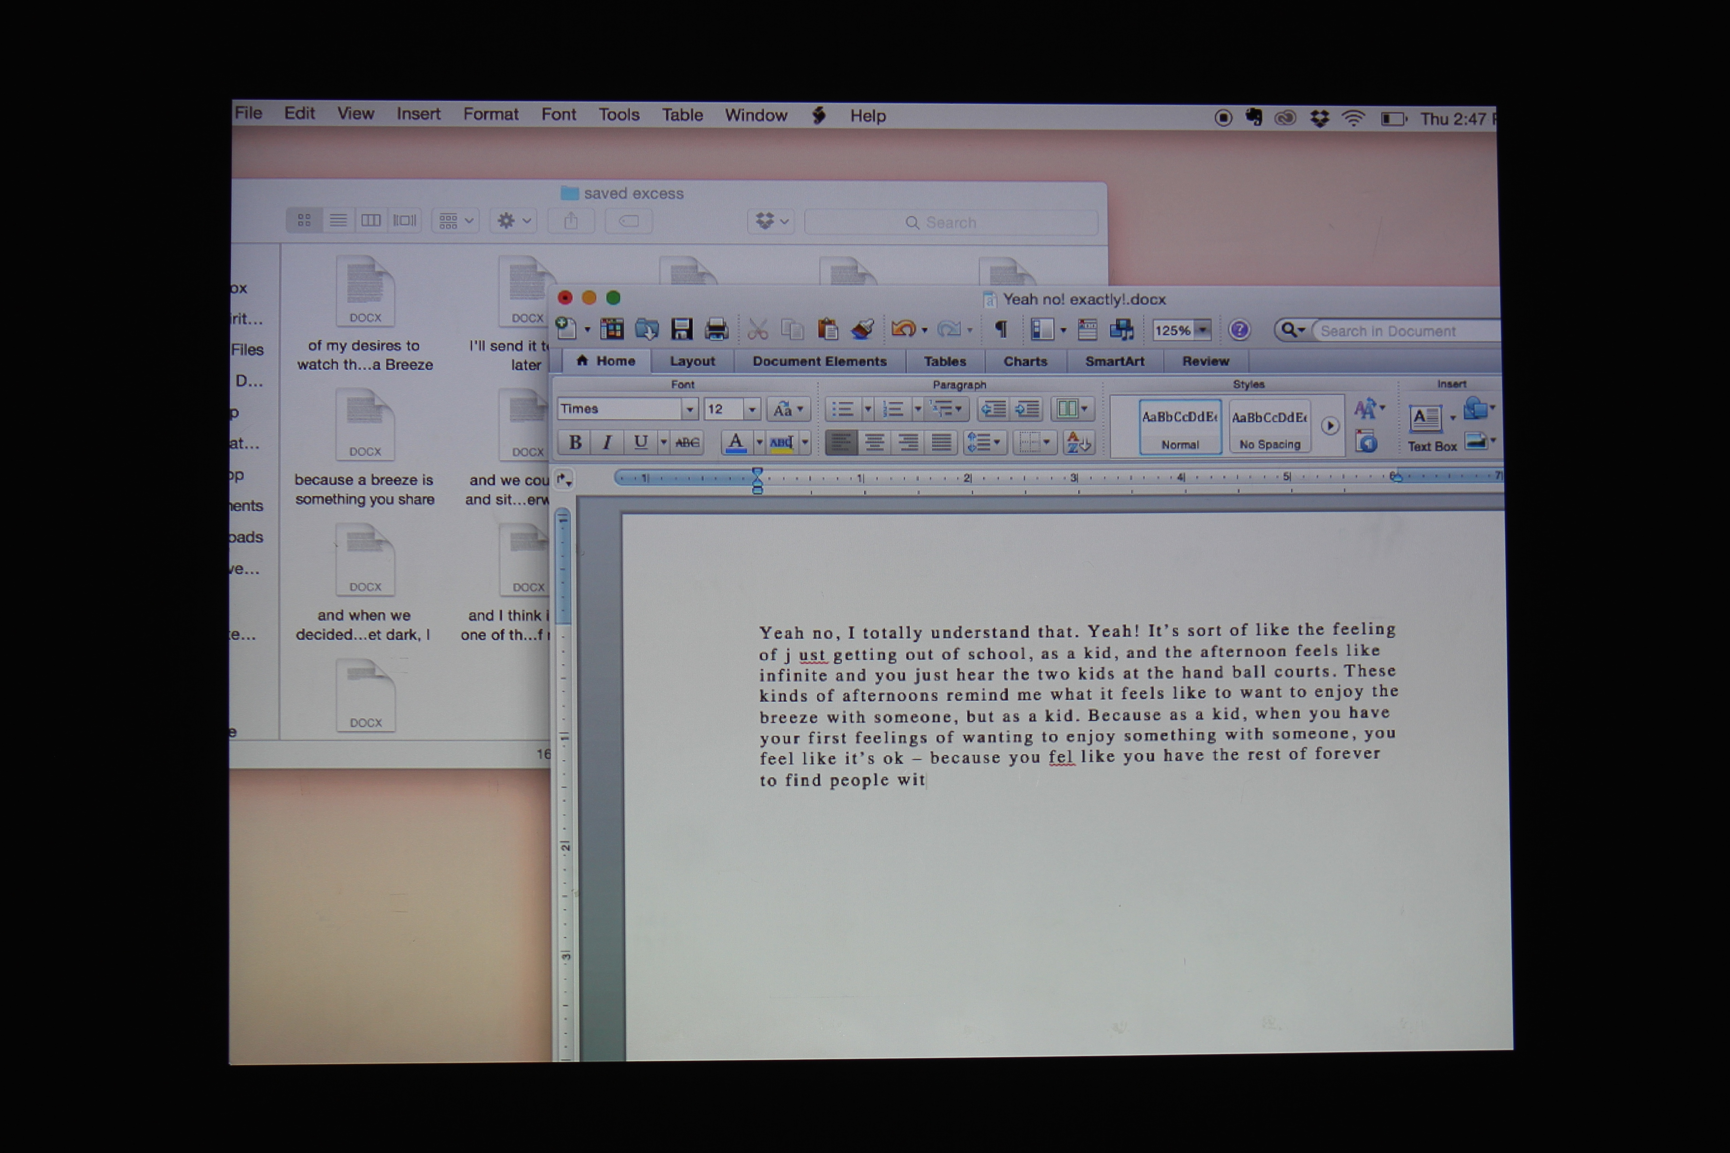Open the Times font name dropdown

click(x=689, y=409)
